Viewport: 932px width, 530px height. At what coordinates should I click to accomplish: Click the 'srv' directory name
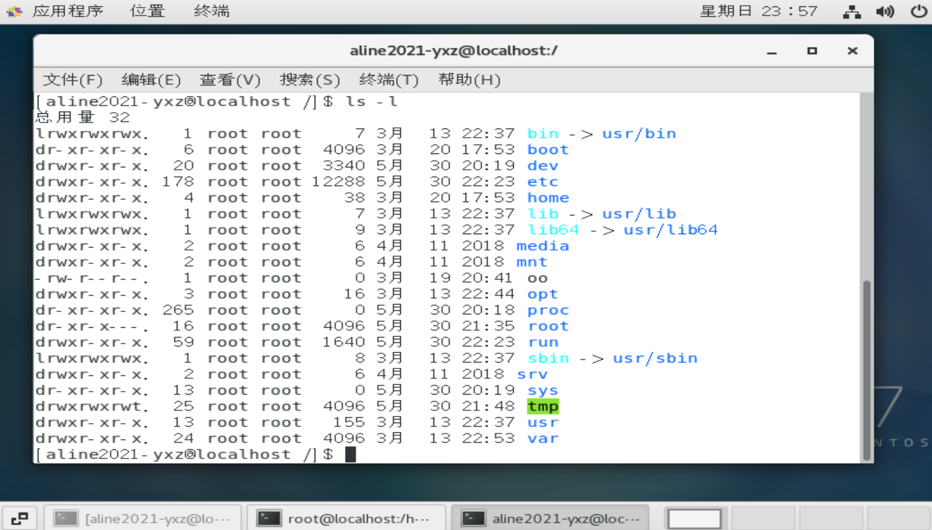coord(532,374)
